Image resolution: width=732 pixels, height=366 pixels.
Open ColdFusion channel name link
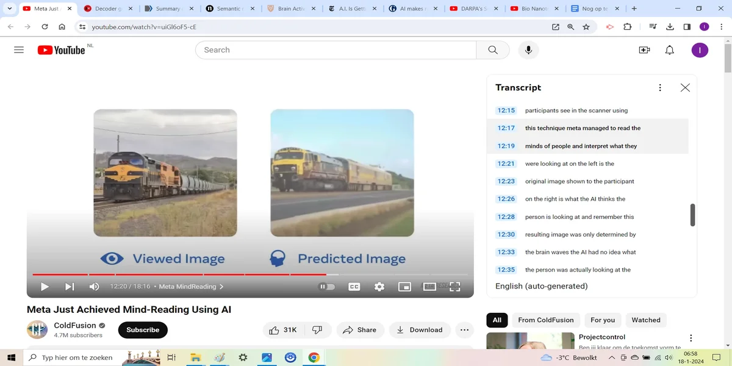click(x=75, y=325)
